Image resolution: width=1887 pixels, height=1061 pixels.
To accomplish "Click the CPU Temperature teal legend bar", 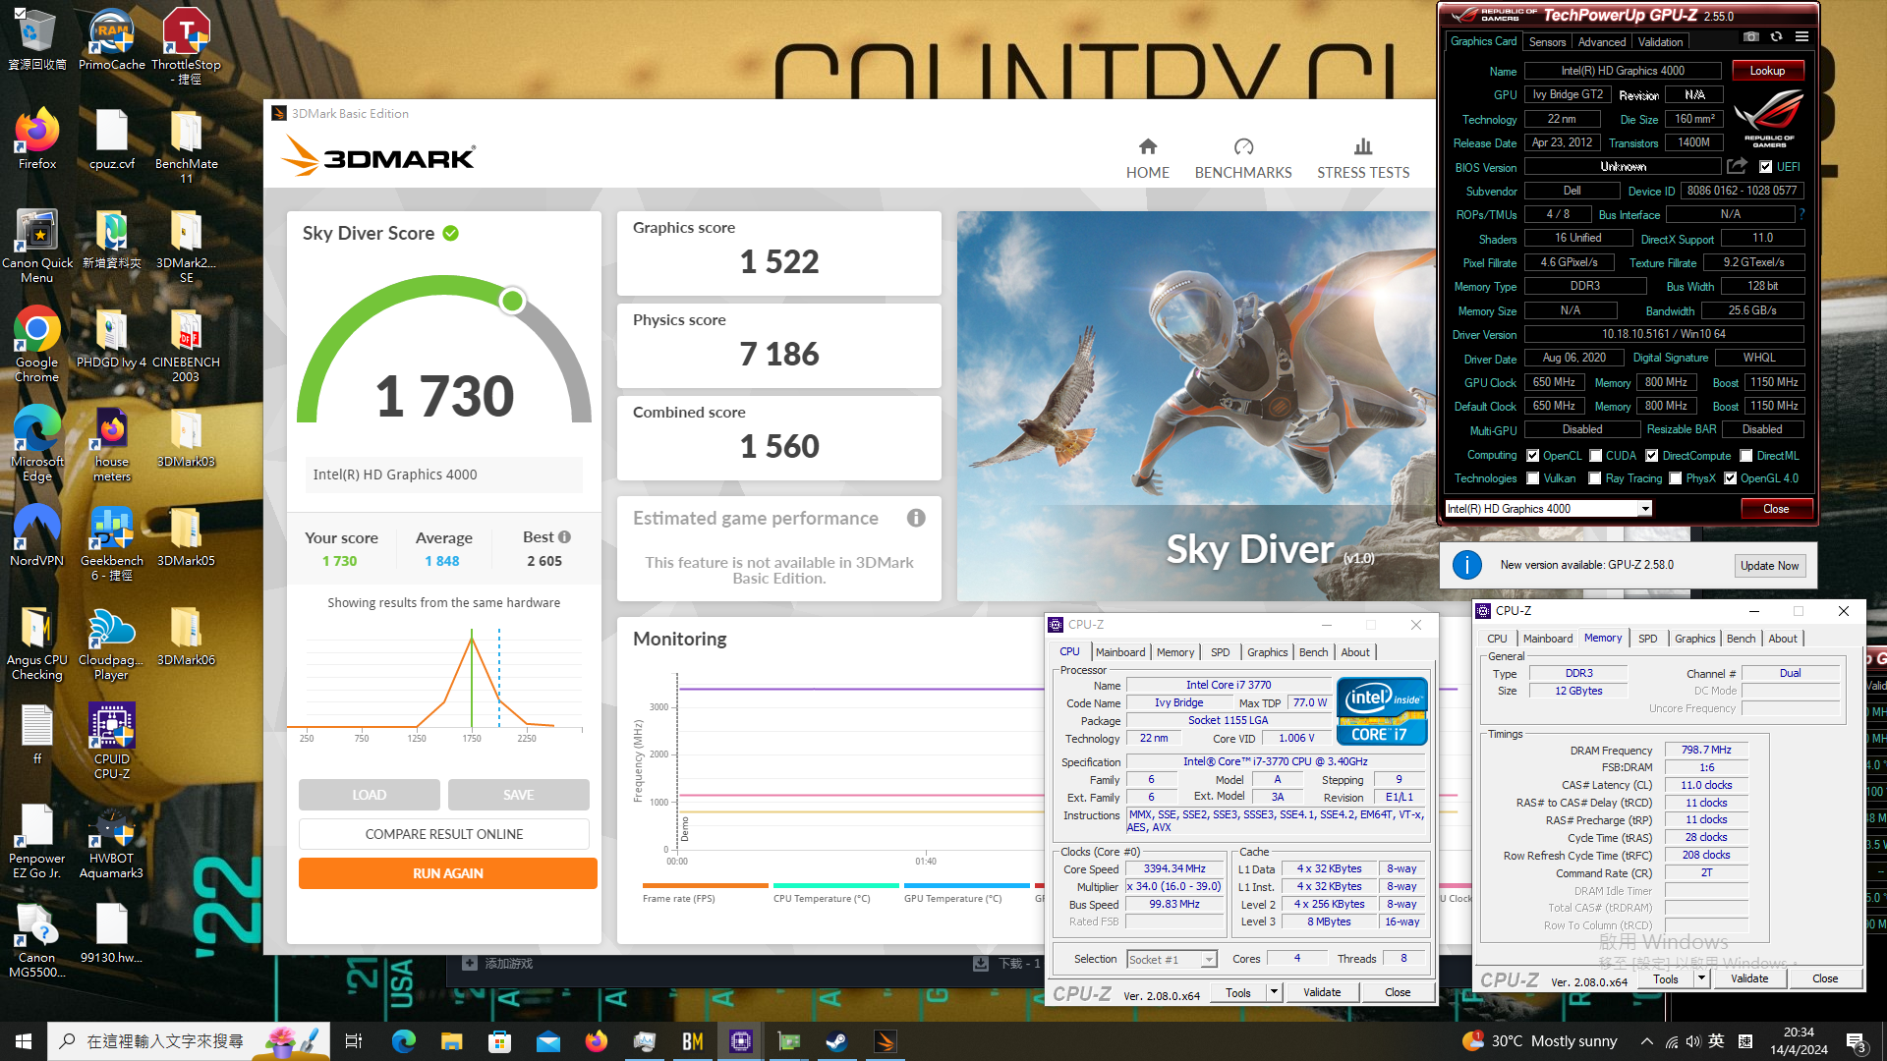I will click(836, 885).
